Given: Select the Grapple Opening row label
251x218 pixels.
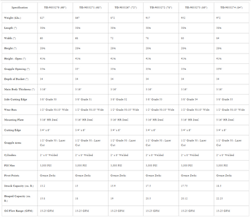Looking at the screenshot, I should point(17,69).
